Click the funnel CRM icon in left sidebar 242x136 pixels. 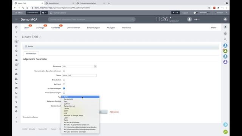point(16,42)
